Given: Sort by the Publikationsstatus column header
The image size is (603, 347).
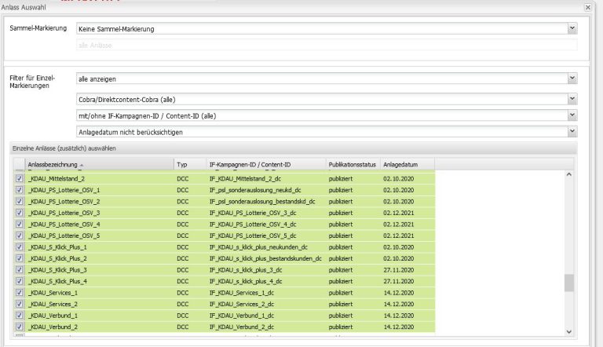Looking at the screenshot, I should tap(352, 164).
